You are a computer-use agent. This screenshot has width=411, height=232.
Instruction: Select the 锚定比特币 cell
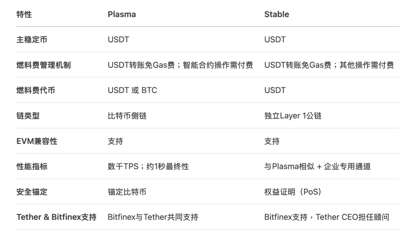(127, 192)
